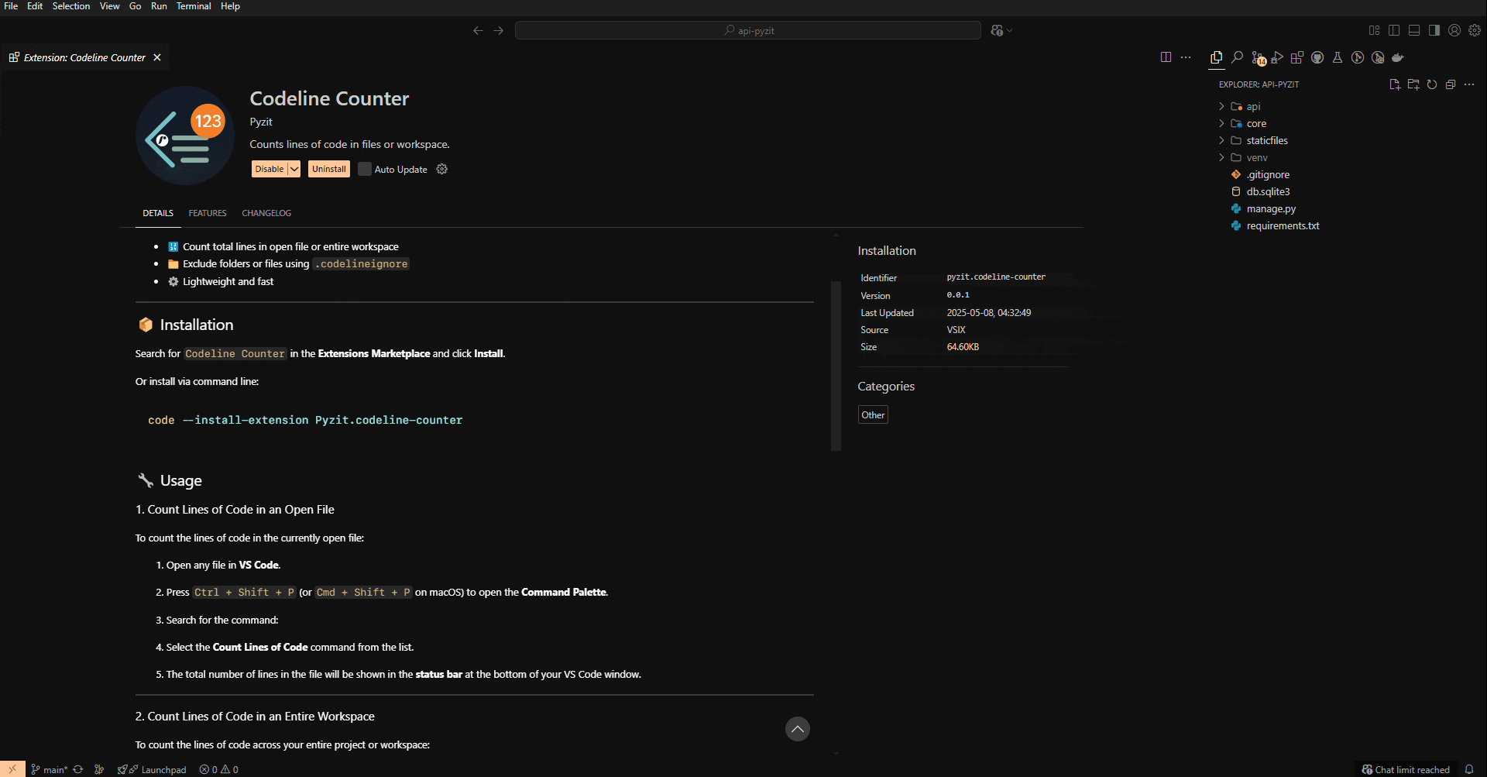Toggle the Auto Update checkbox
Screen dimensions: 1487x777
[365, 169]
